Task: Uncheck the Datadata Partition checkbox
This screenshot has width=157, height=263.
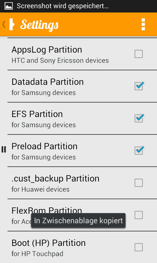Action: tap(139, 86)
